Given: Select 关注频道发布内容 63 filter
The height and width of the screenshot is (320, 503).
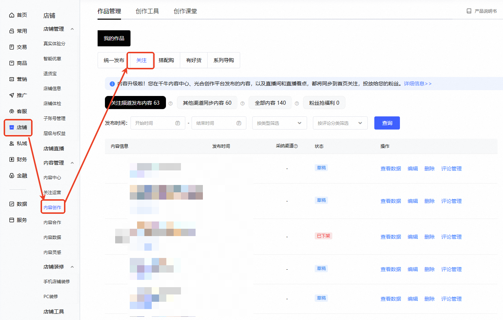Looking at the screenshot, I should coord(135,103).
